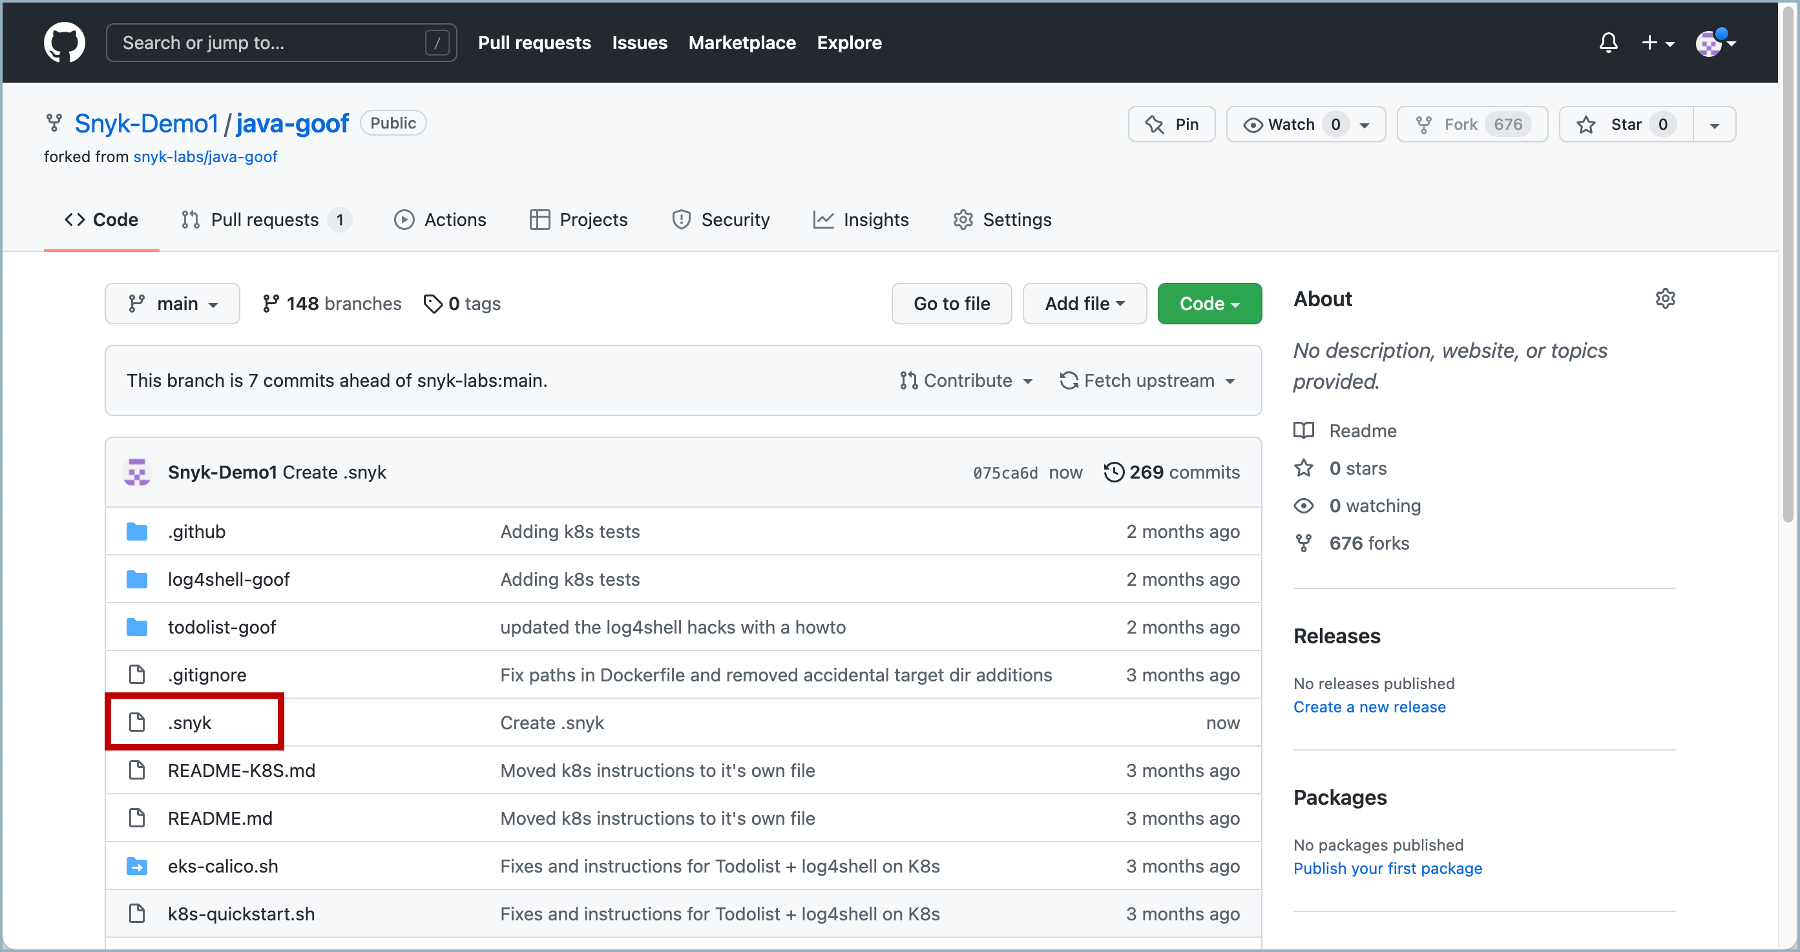Click the Actions play icon
1800x952 pixels.
(404, 220)
